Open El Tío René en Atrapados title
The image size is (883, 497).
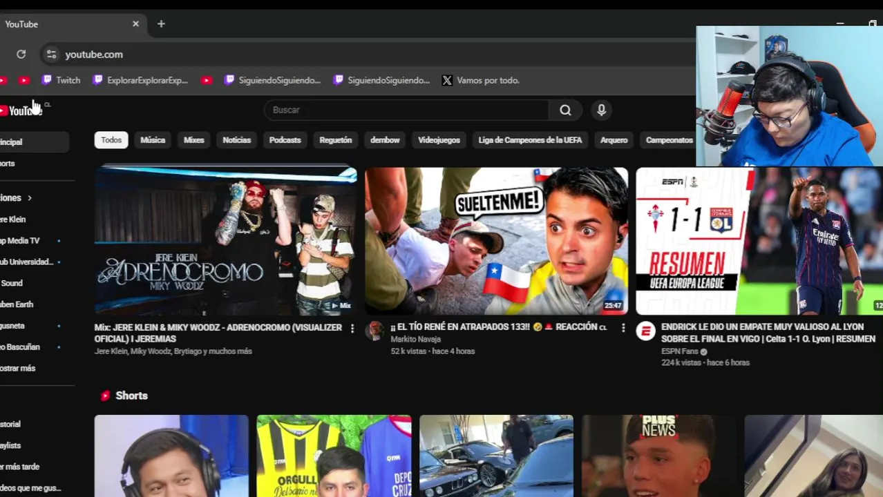(x=498, y=327)
